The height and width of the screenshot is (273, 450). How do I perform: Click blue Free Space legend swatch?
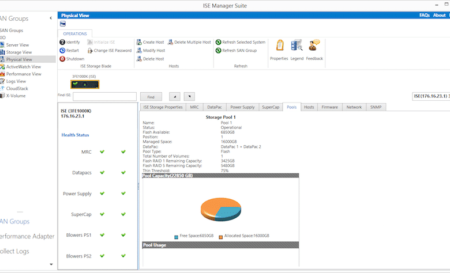[176, 237]
